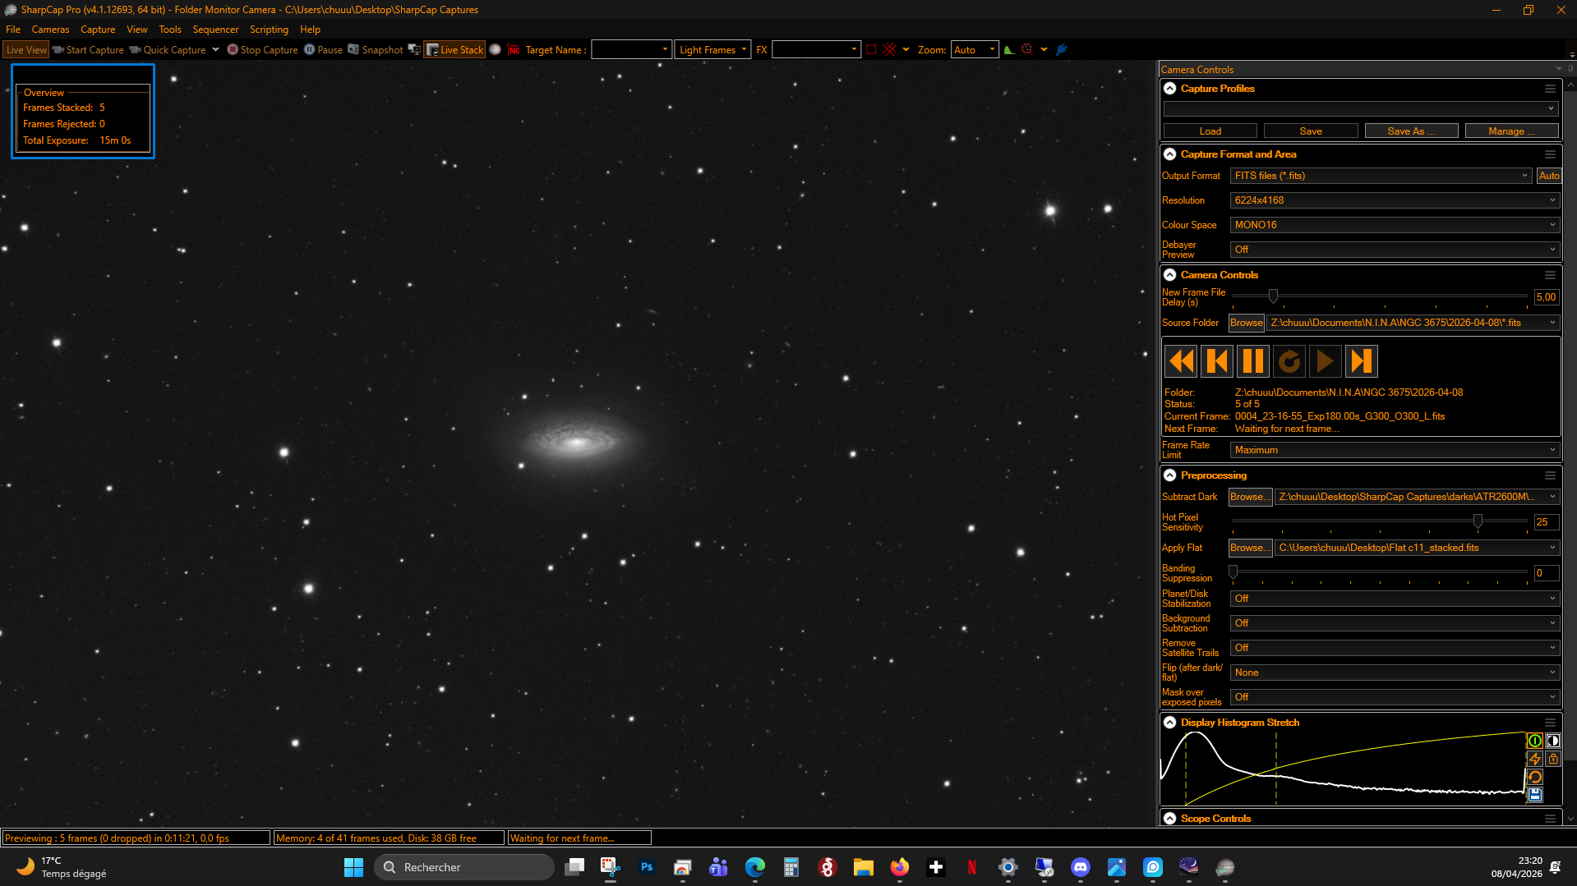Click the Windows Start button
This screenshot has height=886, width=1577.
(353, 867)
